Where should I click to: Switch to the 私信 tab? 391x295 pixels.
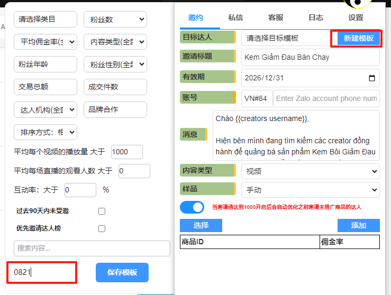pos(235,17)
